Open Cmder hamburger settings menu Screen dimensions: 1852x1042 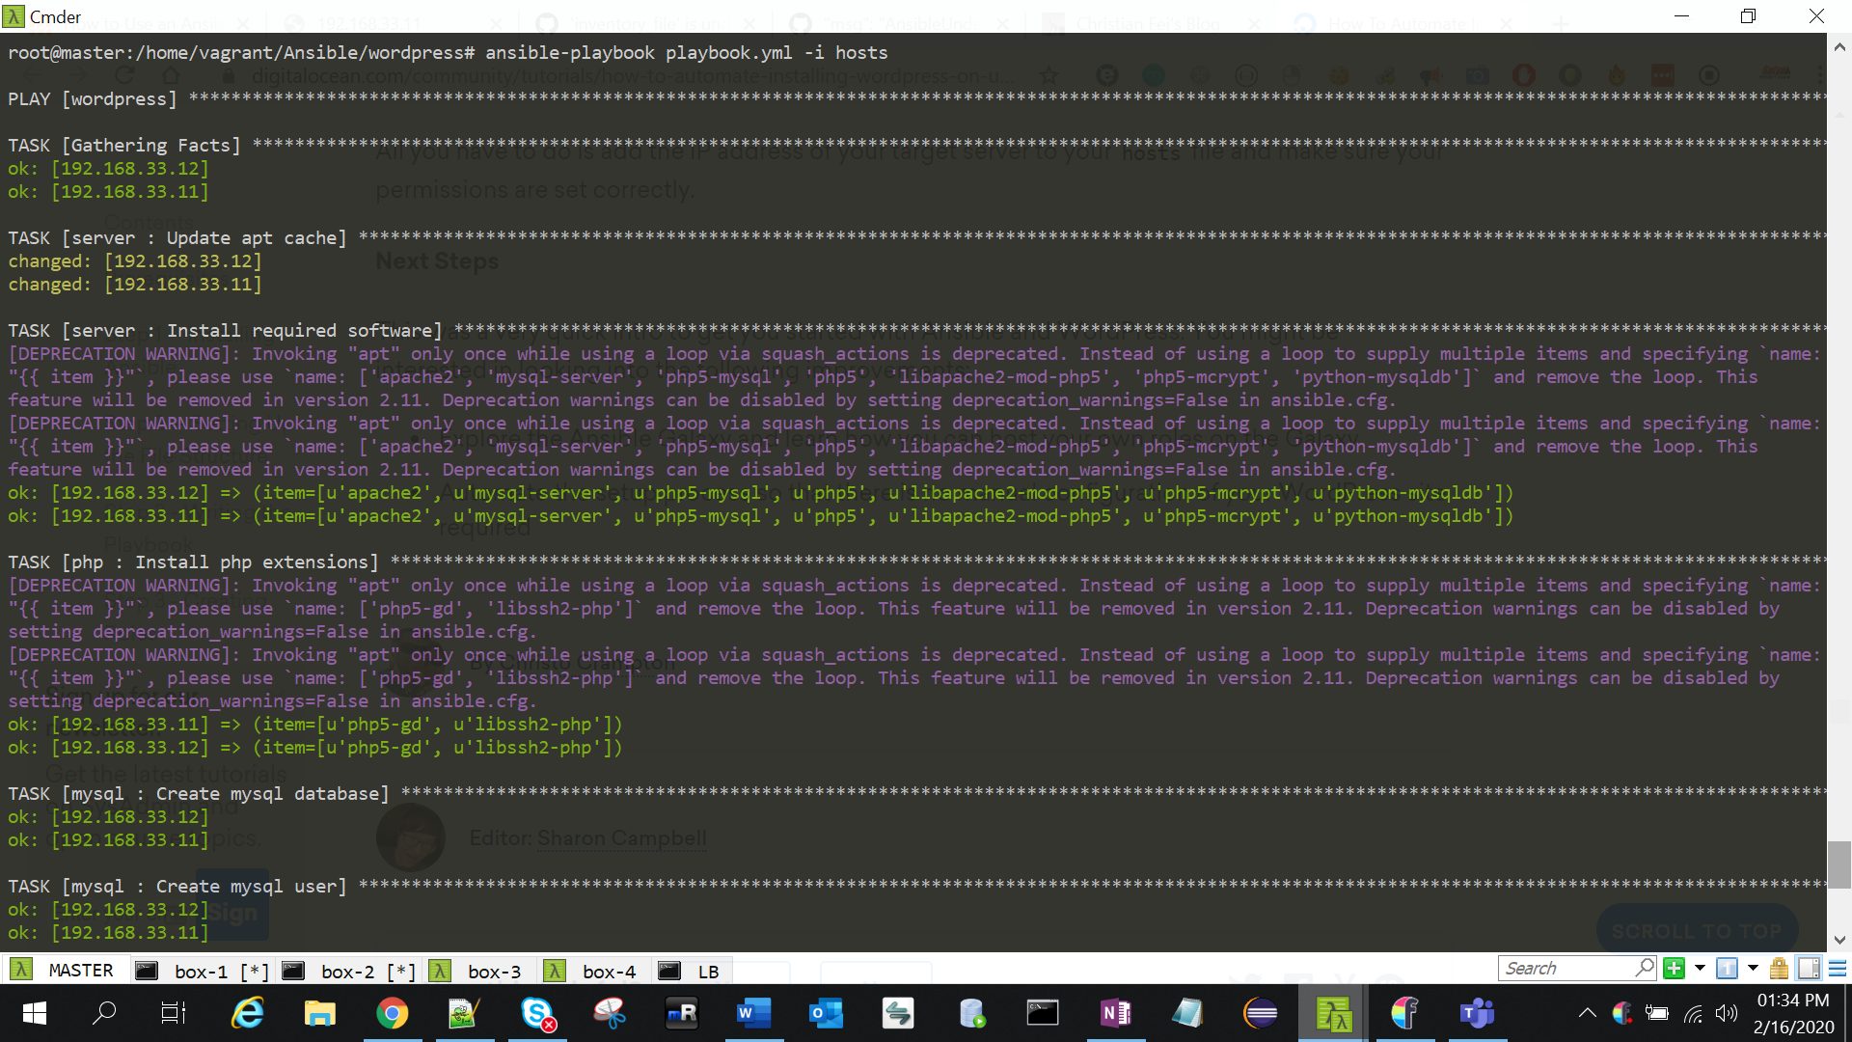click(1838, 969)
